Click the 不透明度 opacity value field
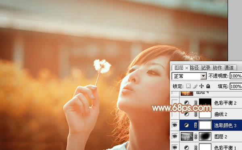Screen dimensions: 242x150 (236, 76)
